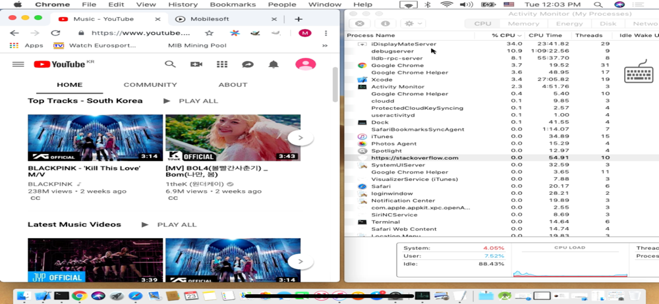
Task: Select the debugserver process row
Action: pos(501,51)
